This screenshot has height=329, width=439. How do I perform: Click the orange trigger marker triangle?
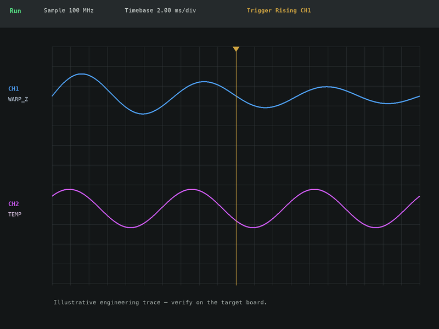[236, 49]
